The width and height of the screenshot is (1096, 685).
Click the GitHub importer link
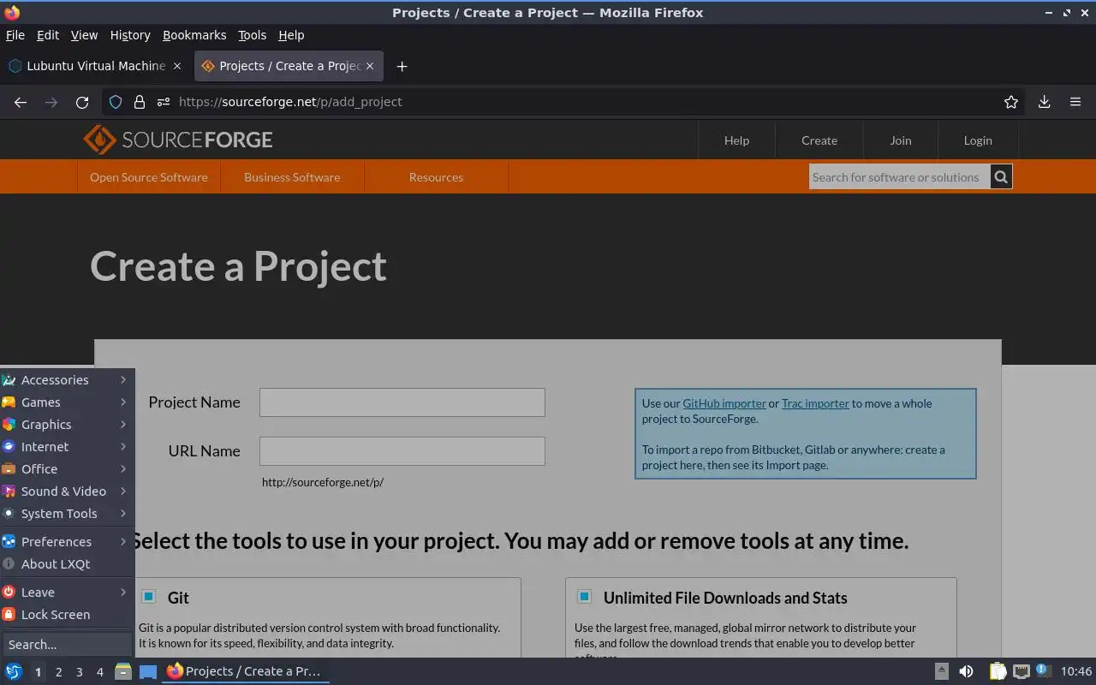coord(724,403)
